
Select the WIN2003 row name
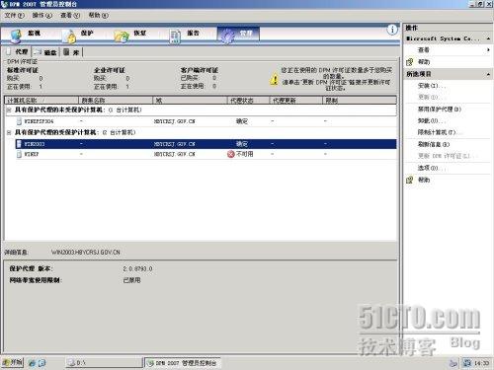35,144
